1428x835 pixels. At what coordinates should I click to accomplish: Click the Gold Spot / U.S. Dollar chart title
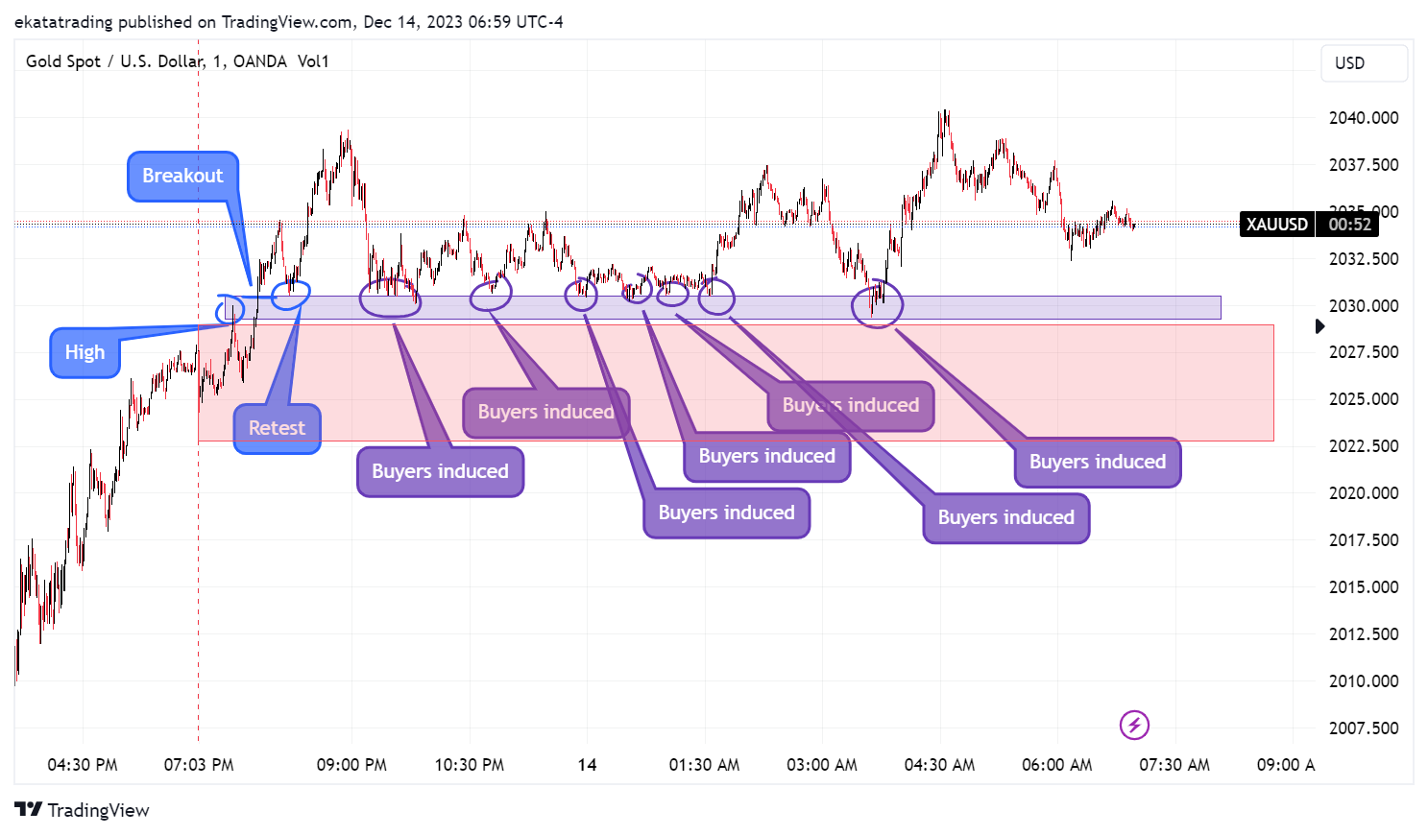[x=115, y=61]
